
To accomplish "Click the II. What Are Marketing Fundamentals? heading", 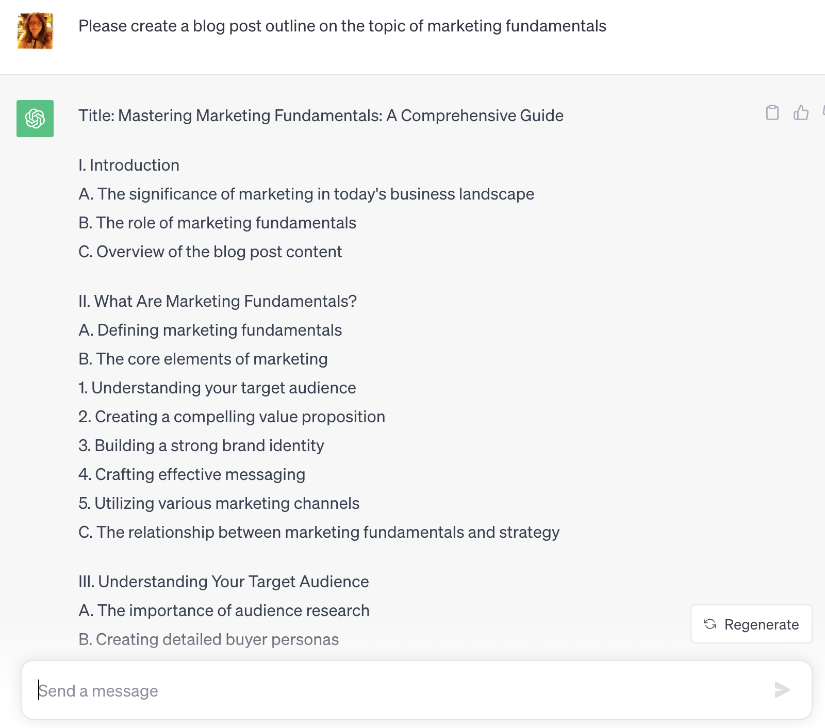I will (218, 301).
